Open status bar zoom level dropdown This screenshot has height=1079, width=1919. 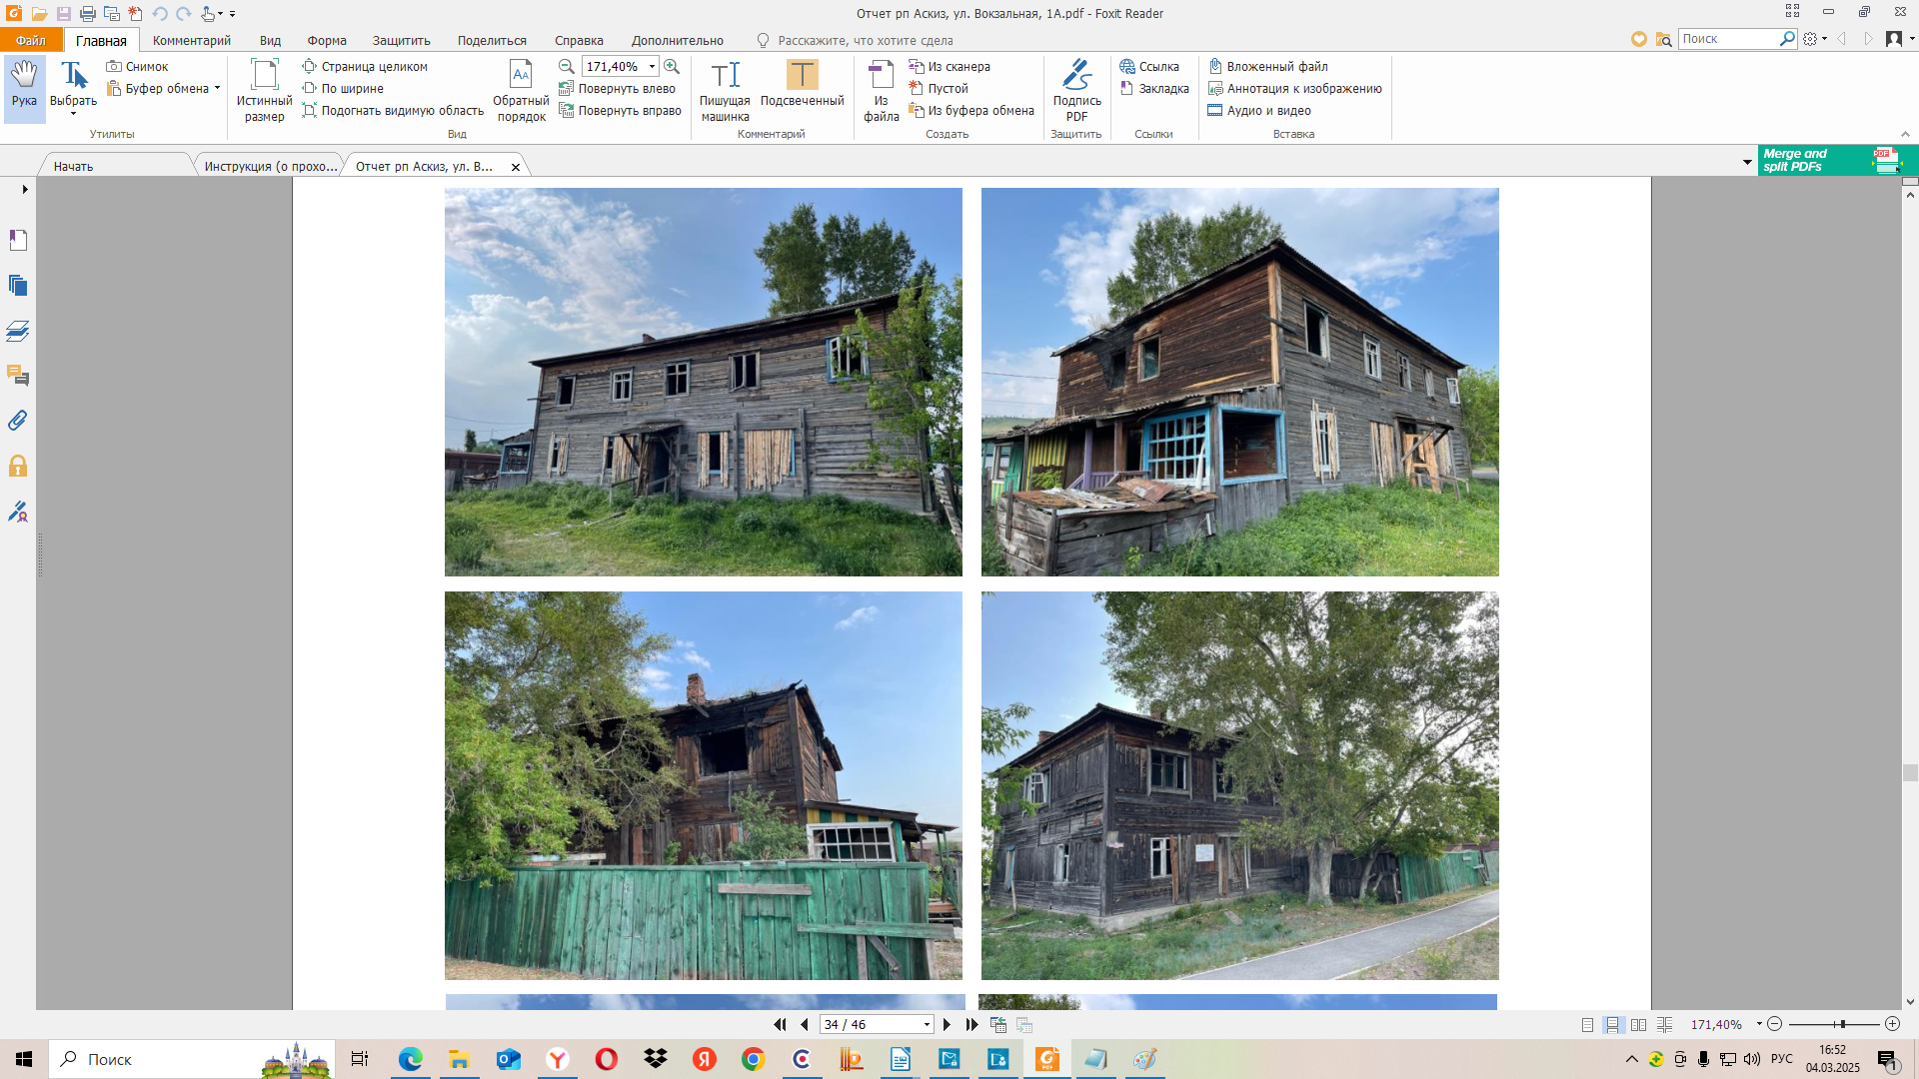click(1759, 1024)
